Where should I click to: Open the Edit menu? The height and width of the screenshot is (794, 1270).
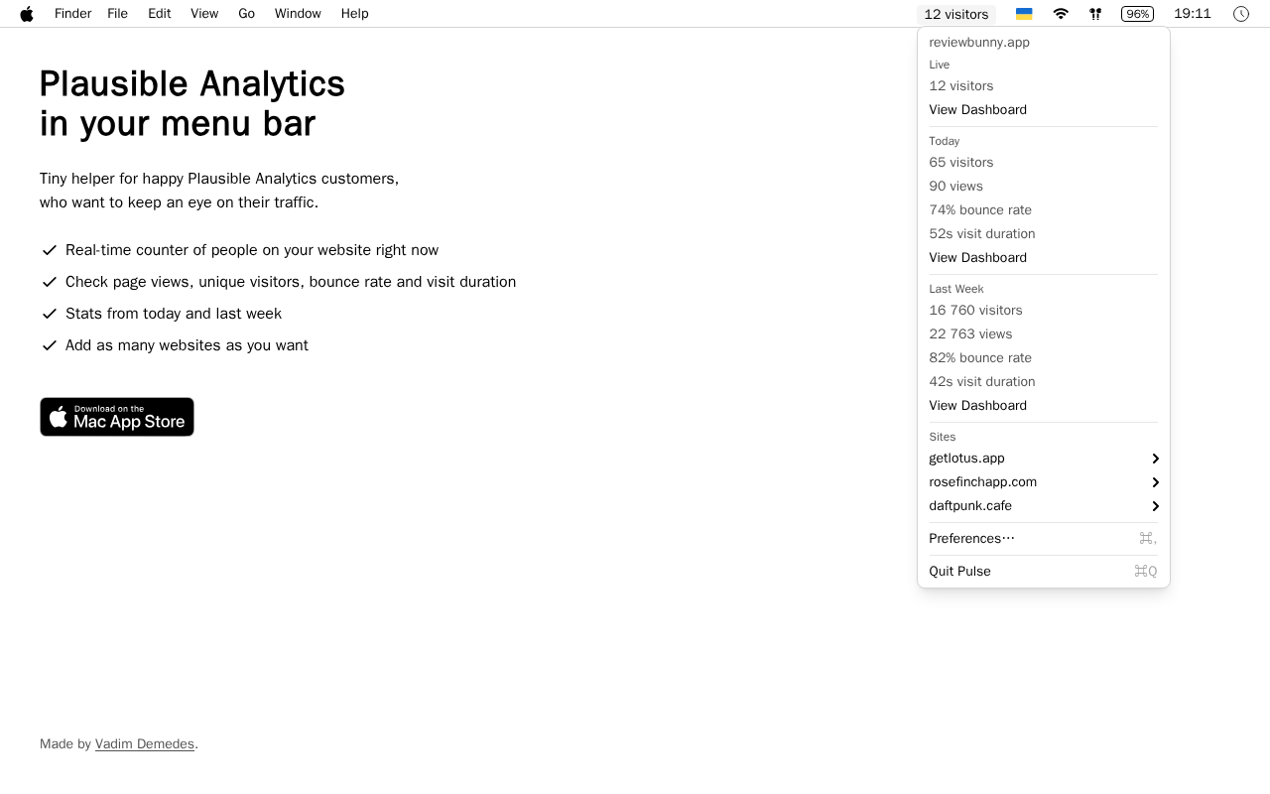tap(160, 14)
